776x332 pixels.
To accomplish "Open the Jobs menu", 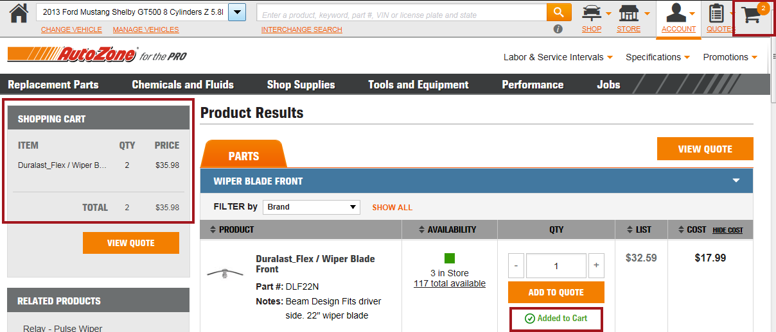I will (608, 85).
